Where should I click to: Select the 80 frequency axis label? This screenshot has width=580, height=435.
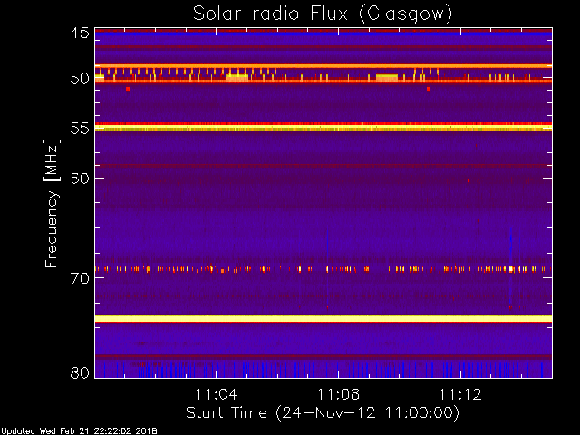click(x=80, y=372)
